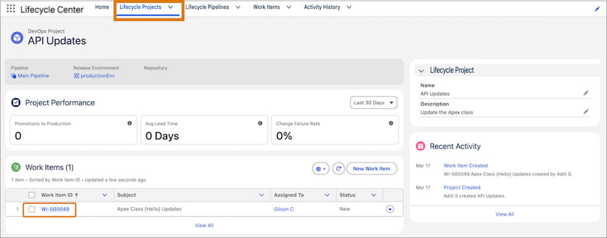
Task: Expand the Activity History tab dropdown
Action: (x=349, y=7)
